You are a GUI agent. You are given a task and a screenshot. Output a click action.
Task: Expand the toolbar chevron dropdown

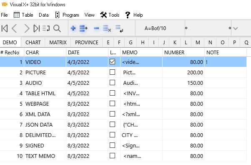coord(236,28)
